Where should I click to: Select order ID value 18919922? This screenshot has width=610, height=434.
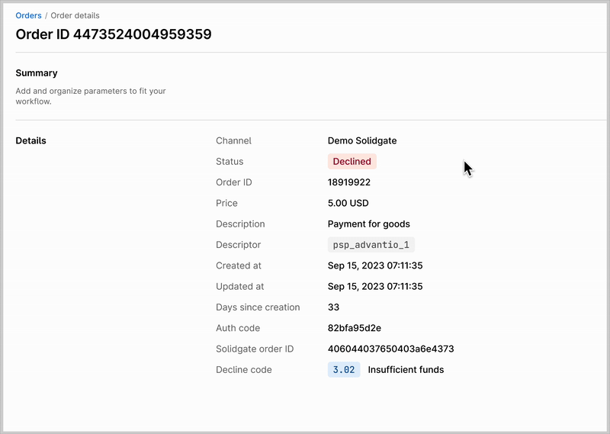349,182
